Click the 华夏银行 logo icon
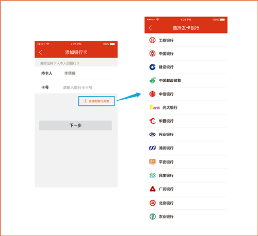This screenshot has width=258, height=236. click(152, 121)
